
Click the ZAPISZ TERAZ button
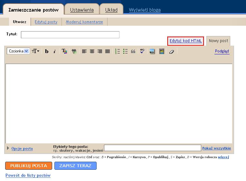(x=75, y=166)
